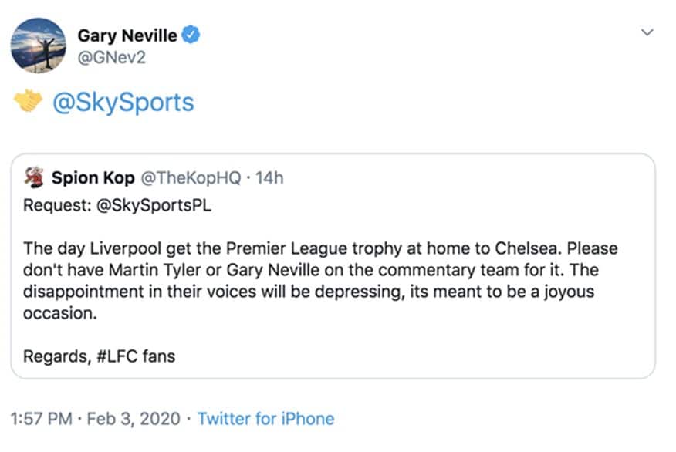Open the quoted tweet body text

[x=320, y=281]
